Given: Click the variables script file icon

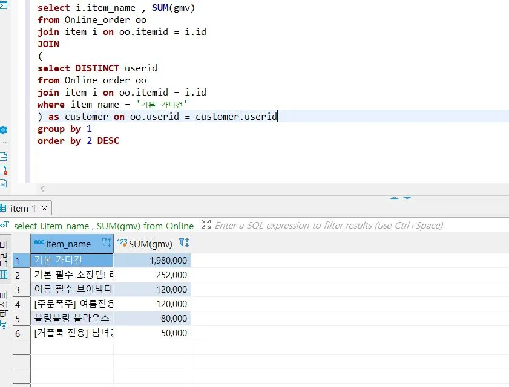Looking at the screenshot, I should pyautogui.click(x=3, y=184).
